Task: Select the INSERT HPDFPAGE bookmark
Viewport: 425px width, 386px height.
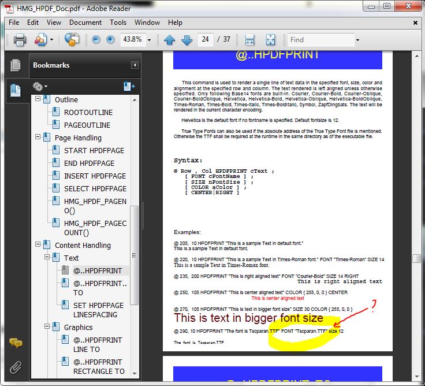Action: [95, 176]
